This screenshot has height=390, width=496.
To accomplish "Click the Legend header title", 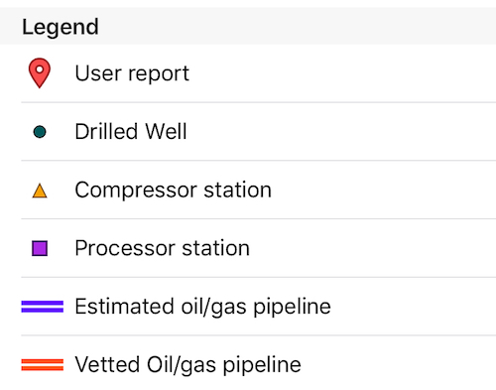I will click(x=61, y=27).
